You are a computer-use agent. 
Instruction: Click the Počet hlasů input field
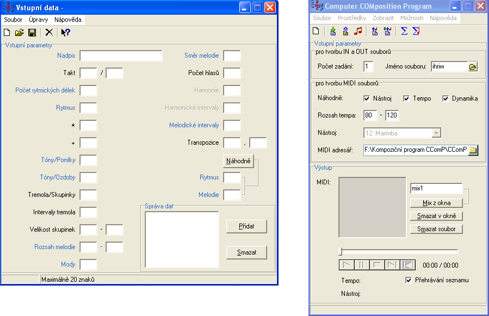[x=232, y=73]
